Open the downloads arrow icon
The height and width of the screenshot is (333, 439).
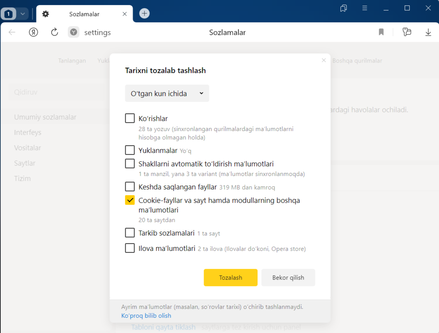428,32
